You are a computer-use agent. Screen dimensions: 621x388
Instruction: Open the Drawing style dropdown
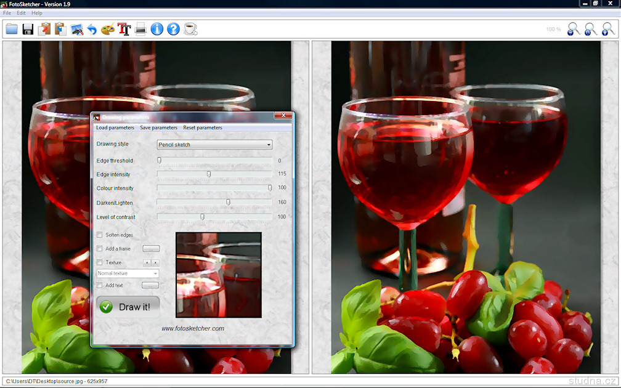click(214, 145)
